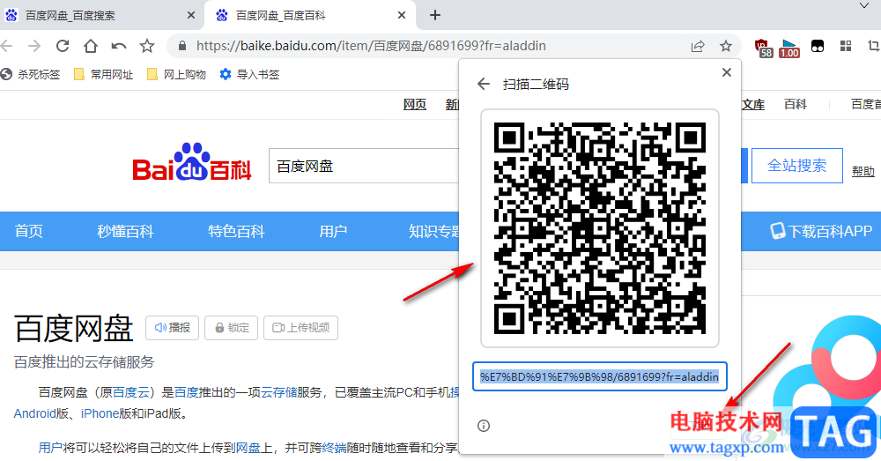881x461 pixels.
Task: Bookmark page with star icon left of address bar
Action: coord(146,46)
